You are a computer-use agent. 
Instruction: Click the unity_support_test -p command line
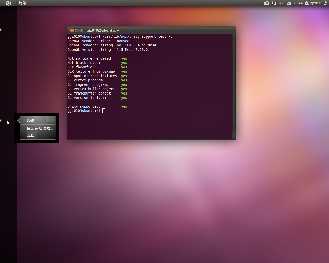pyautogui.click(x=120, y=37)
